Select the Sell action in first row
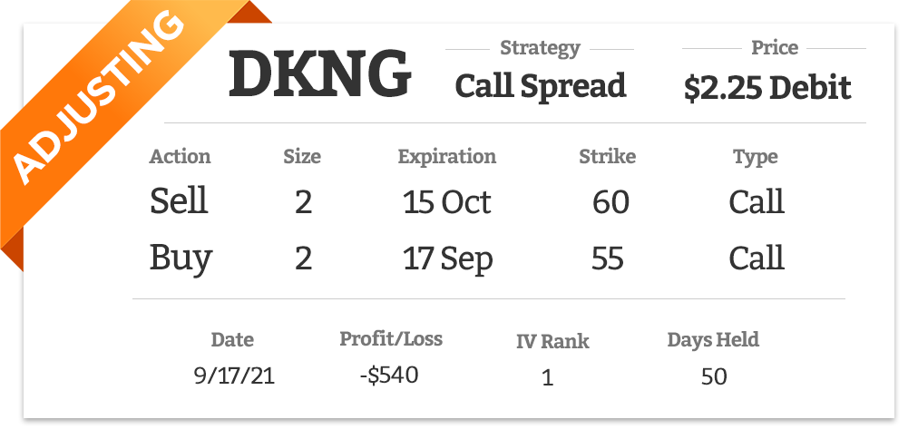The width and height of the screenshot is (918, 439). (179, 200)
